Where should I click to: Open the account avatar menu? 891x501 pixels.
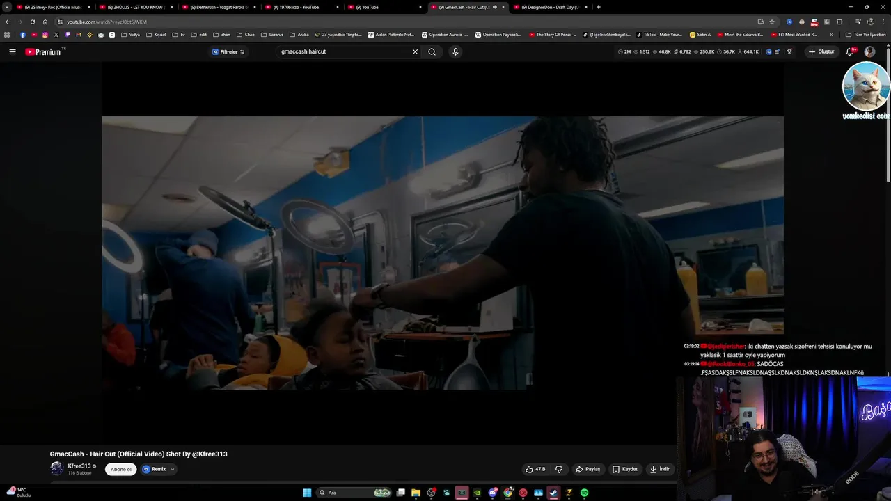click(869, 51)
